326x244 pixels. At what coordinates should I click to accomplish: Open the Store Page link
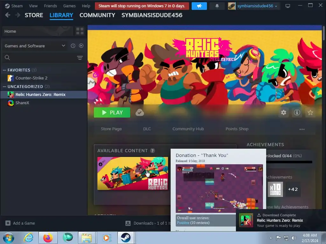(x=111, y=129)
